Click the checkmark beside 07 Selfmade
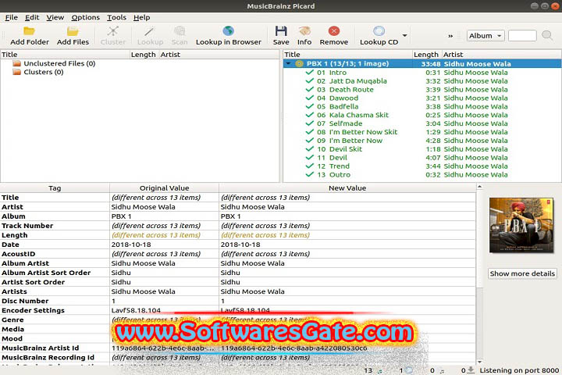 coord(310,123)
